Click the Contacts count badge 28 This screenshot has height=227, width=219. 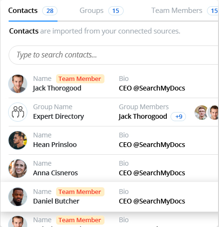pos(50,11)
